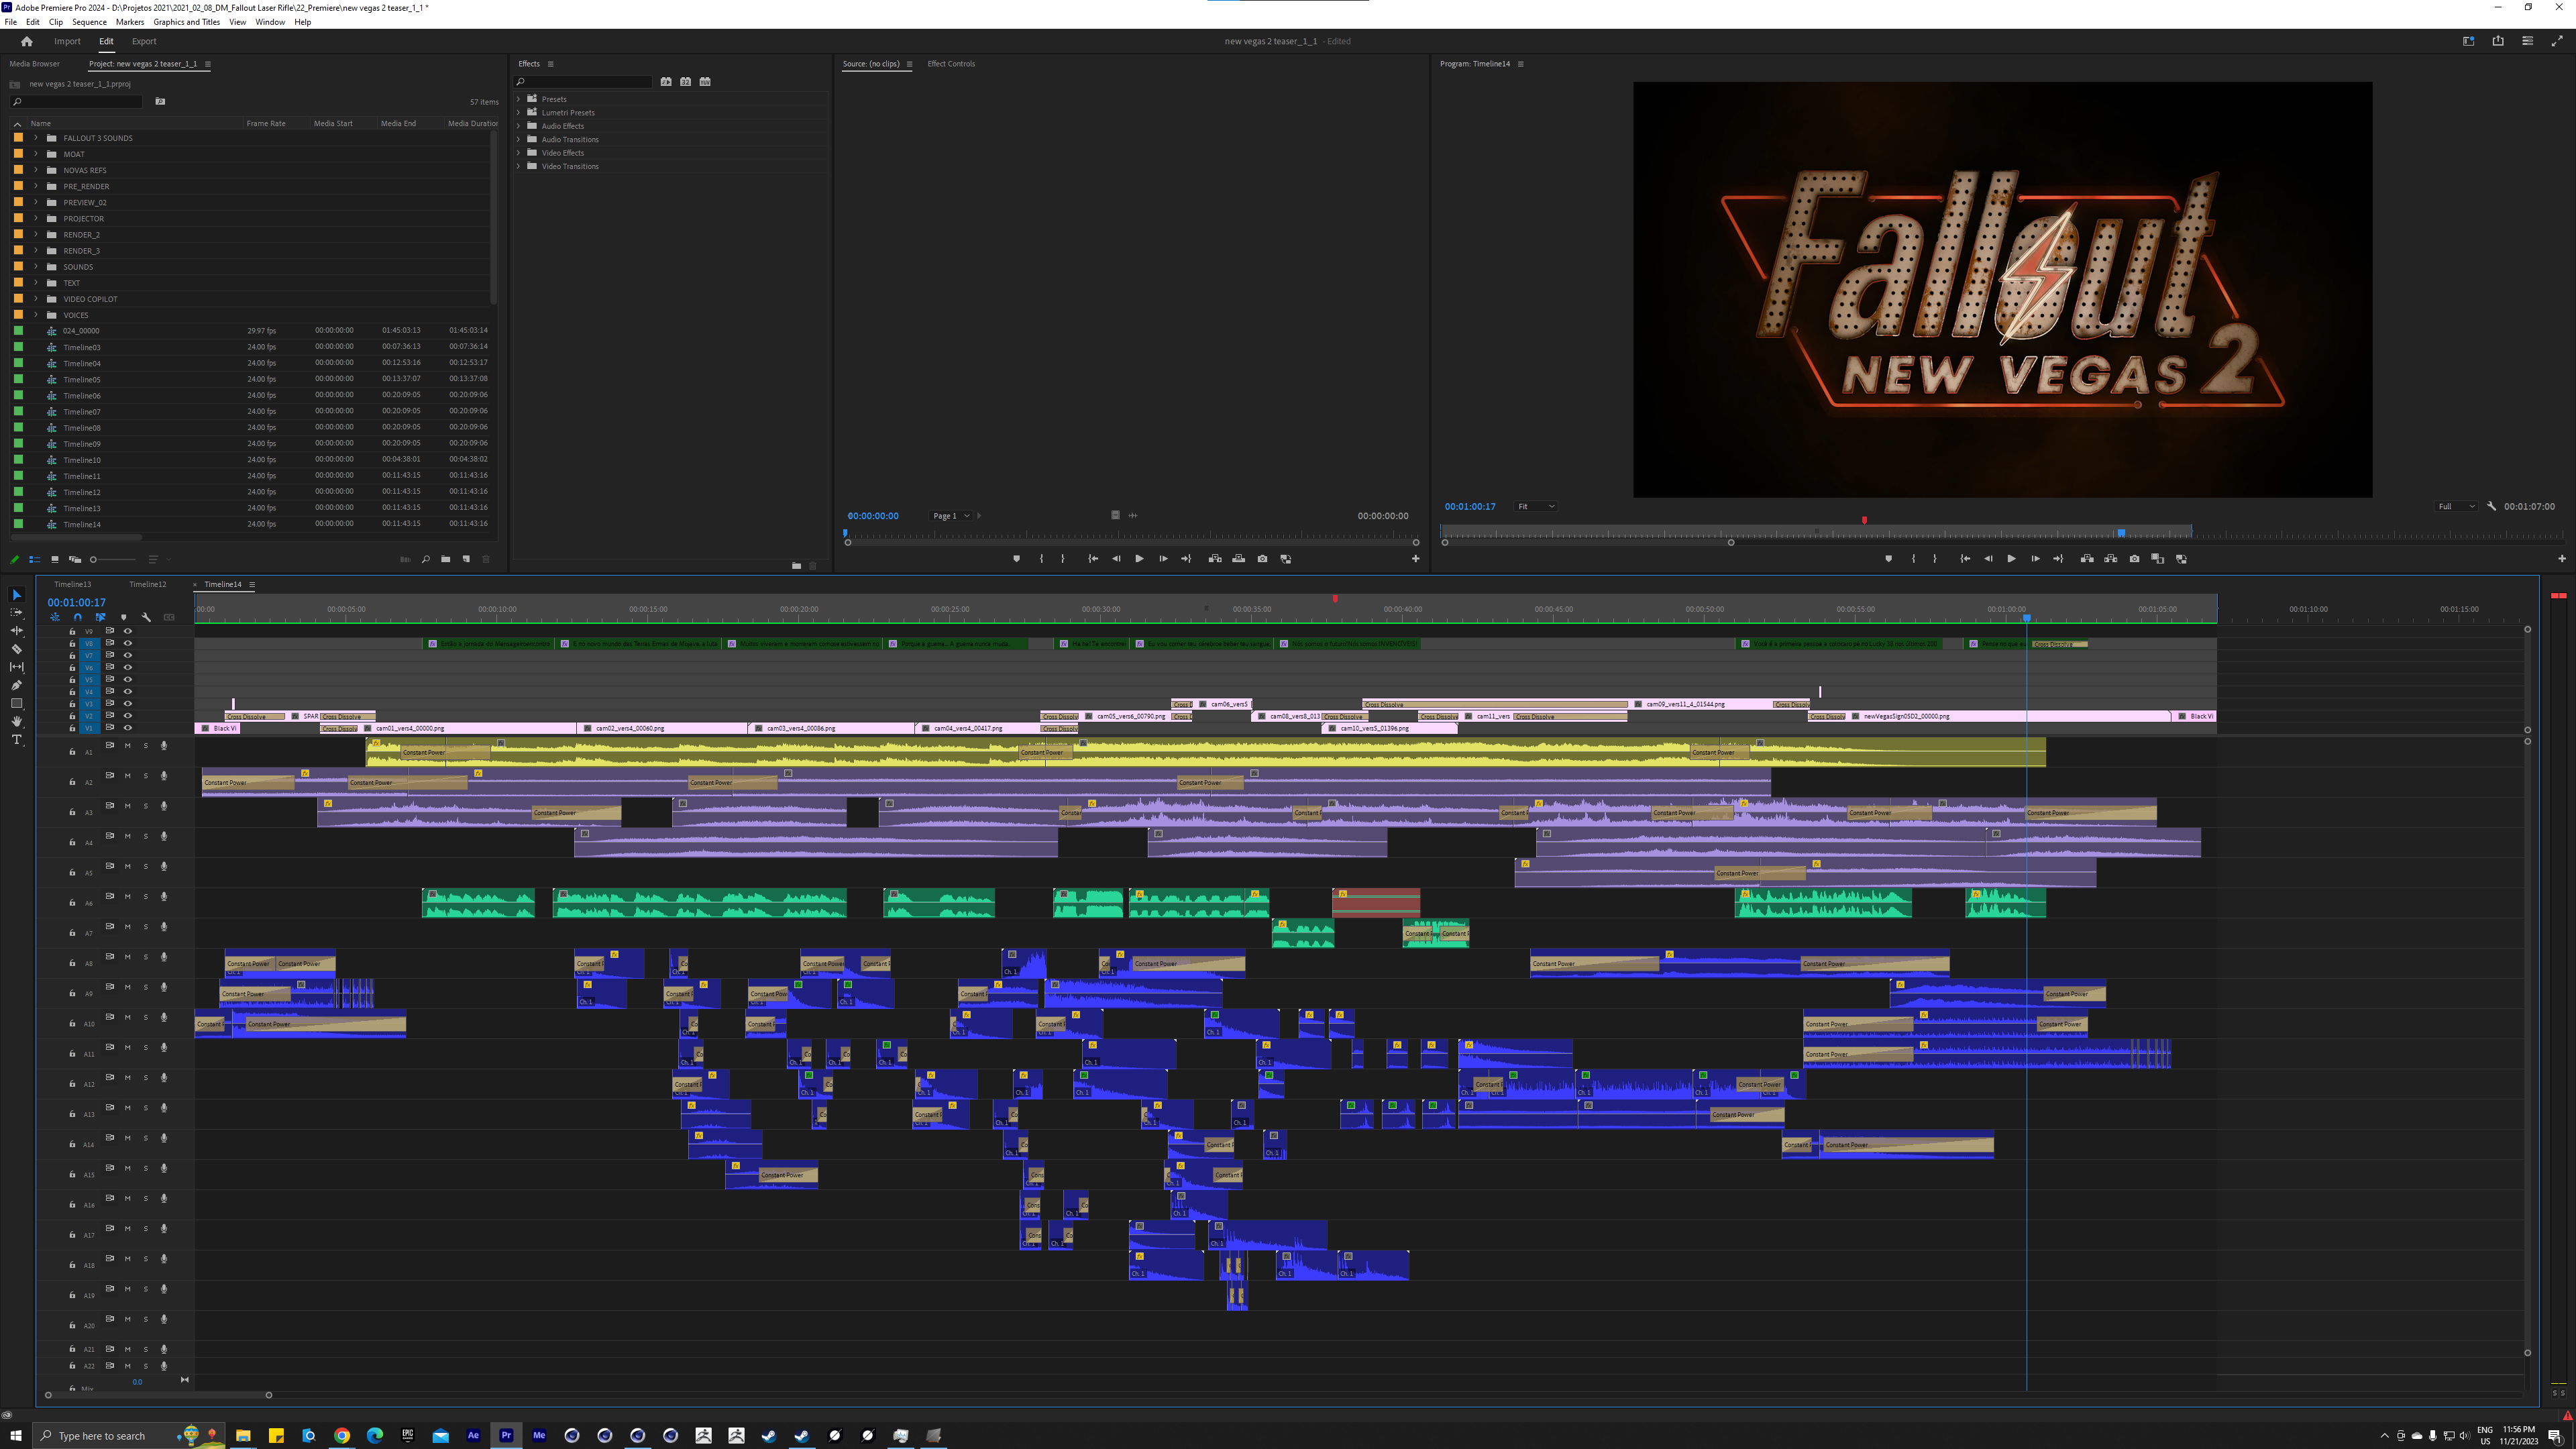
Task: Open the Sequence menu
Action: [x=89, y=22]
